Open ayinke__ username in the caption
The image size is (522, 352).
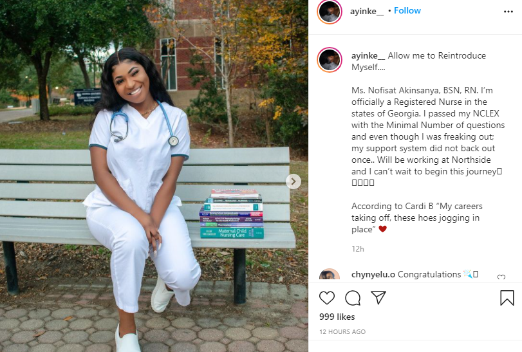tap(368, 55)
